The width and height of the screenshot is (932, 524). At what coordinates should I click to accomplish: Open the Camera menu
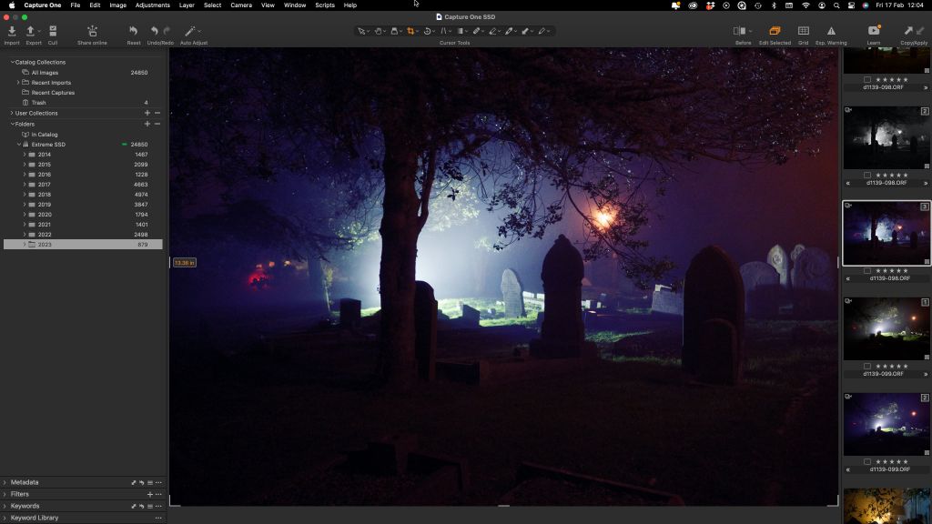click(x=239, y=5)
